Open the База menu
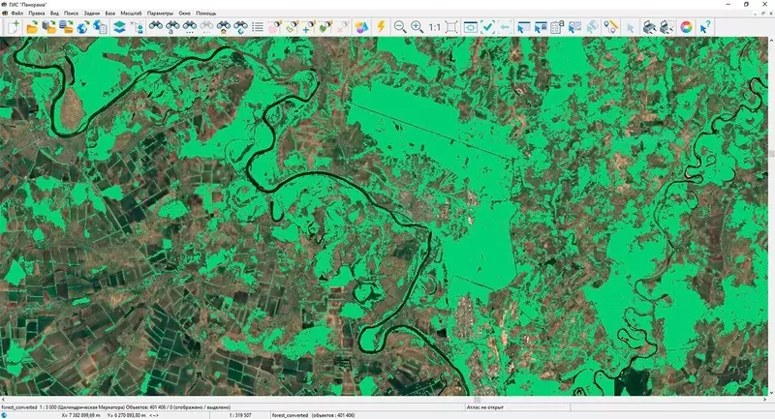 point(110,14)
